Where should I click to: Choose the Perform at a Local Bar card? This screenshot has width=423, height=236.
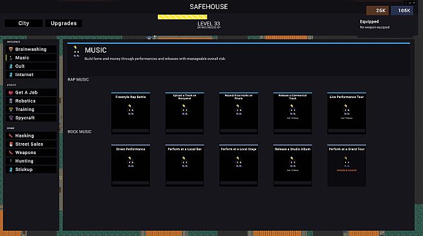[184, 165]
